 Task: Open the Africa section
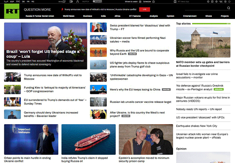point(117,16)
